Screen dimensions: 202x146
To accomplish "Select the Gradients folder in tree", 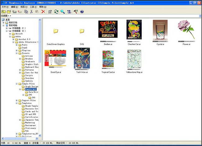I will [x=30, y=61].
